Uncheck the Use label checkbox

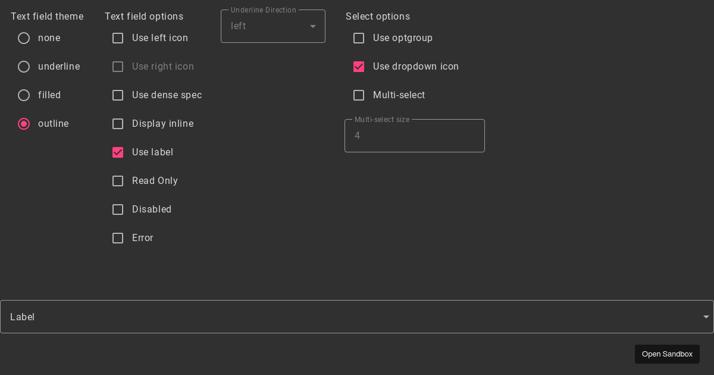(x=118, y=152)
